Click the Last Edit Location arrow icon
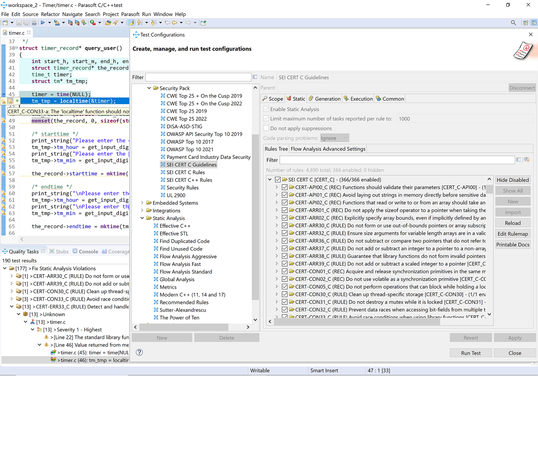 click(167, 23)
